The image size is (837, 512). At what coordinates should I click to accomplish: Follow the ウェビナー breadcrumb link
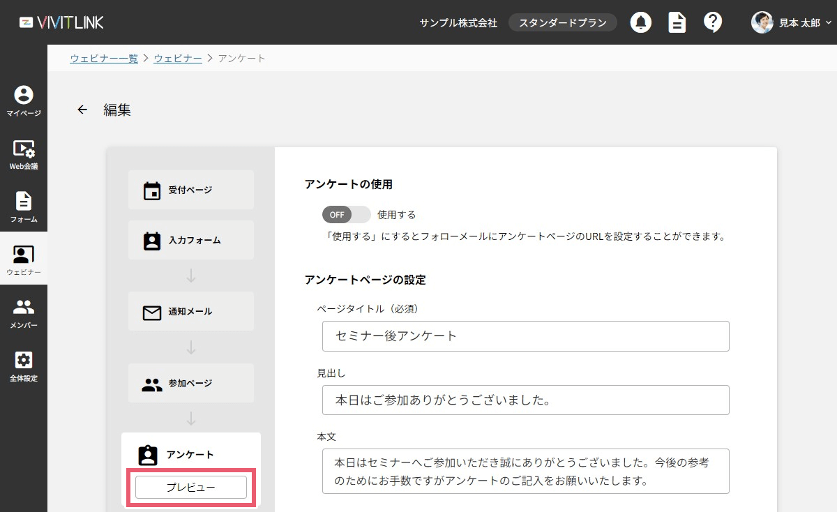(x=178, y=58)
